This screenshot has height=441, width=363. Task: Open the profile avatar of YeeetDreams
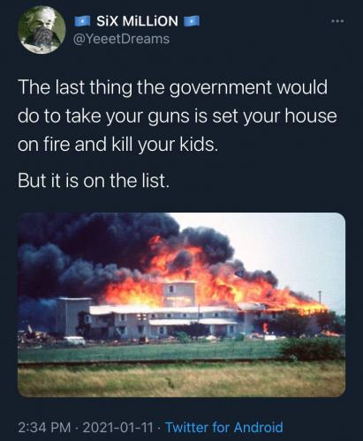click(x=42, y=30)
